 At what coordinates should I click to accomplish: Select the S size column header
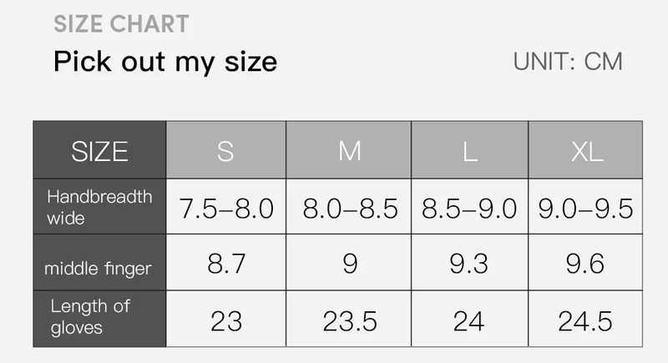(225, 151)
